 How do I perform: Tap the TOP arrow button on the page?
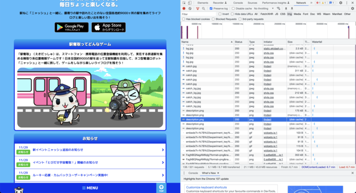(x=161, y=188)
